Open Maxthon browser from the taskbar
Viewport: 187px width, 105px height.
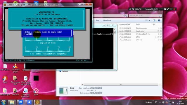tap(21, 102)
